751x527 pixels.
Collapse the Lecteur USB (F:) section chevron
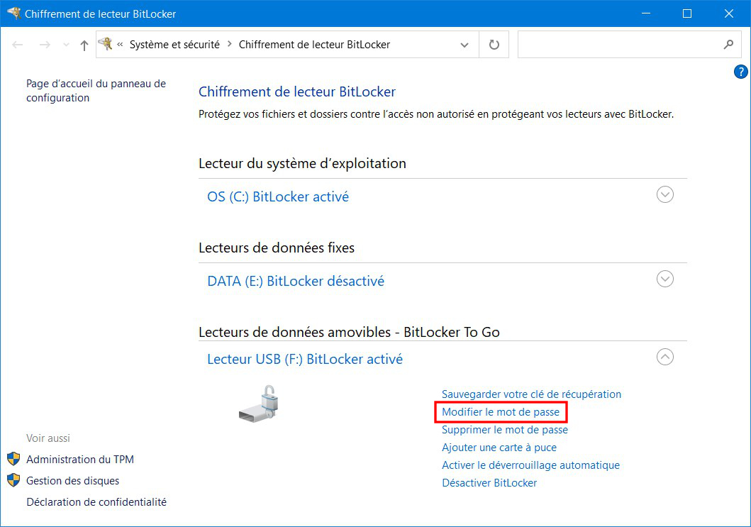click(664, 357)
